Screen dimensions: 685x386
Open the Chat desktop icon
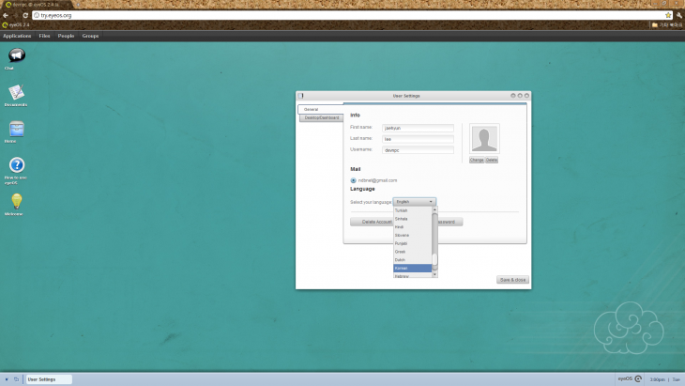click(16, 55)
